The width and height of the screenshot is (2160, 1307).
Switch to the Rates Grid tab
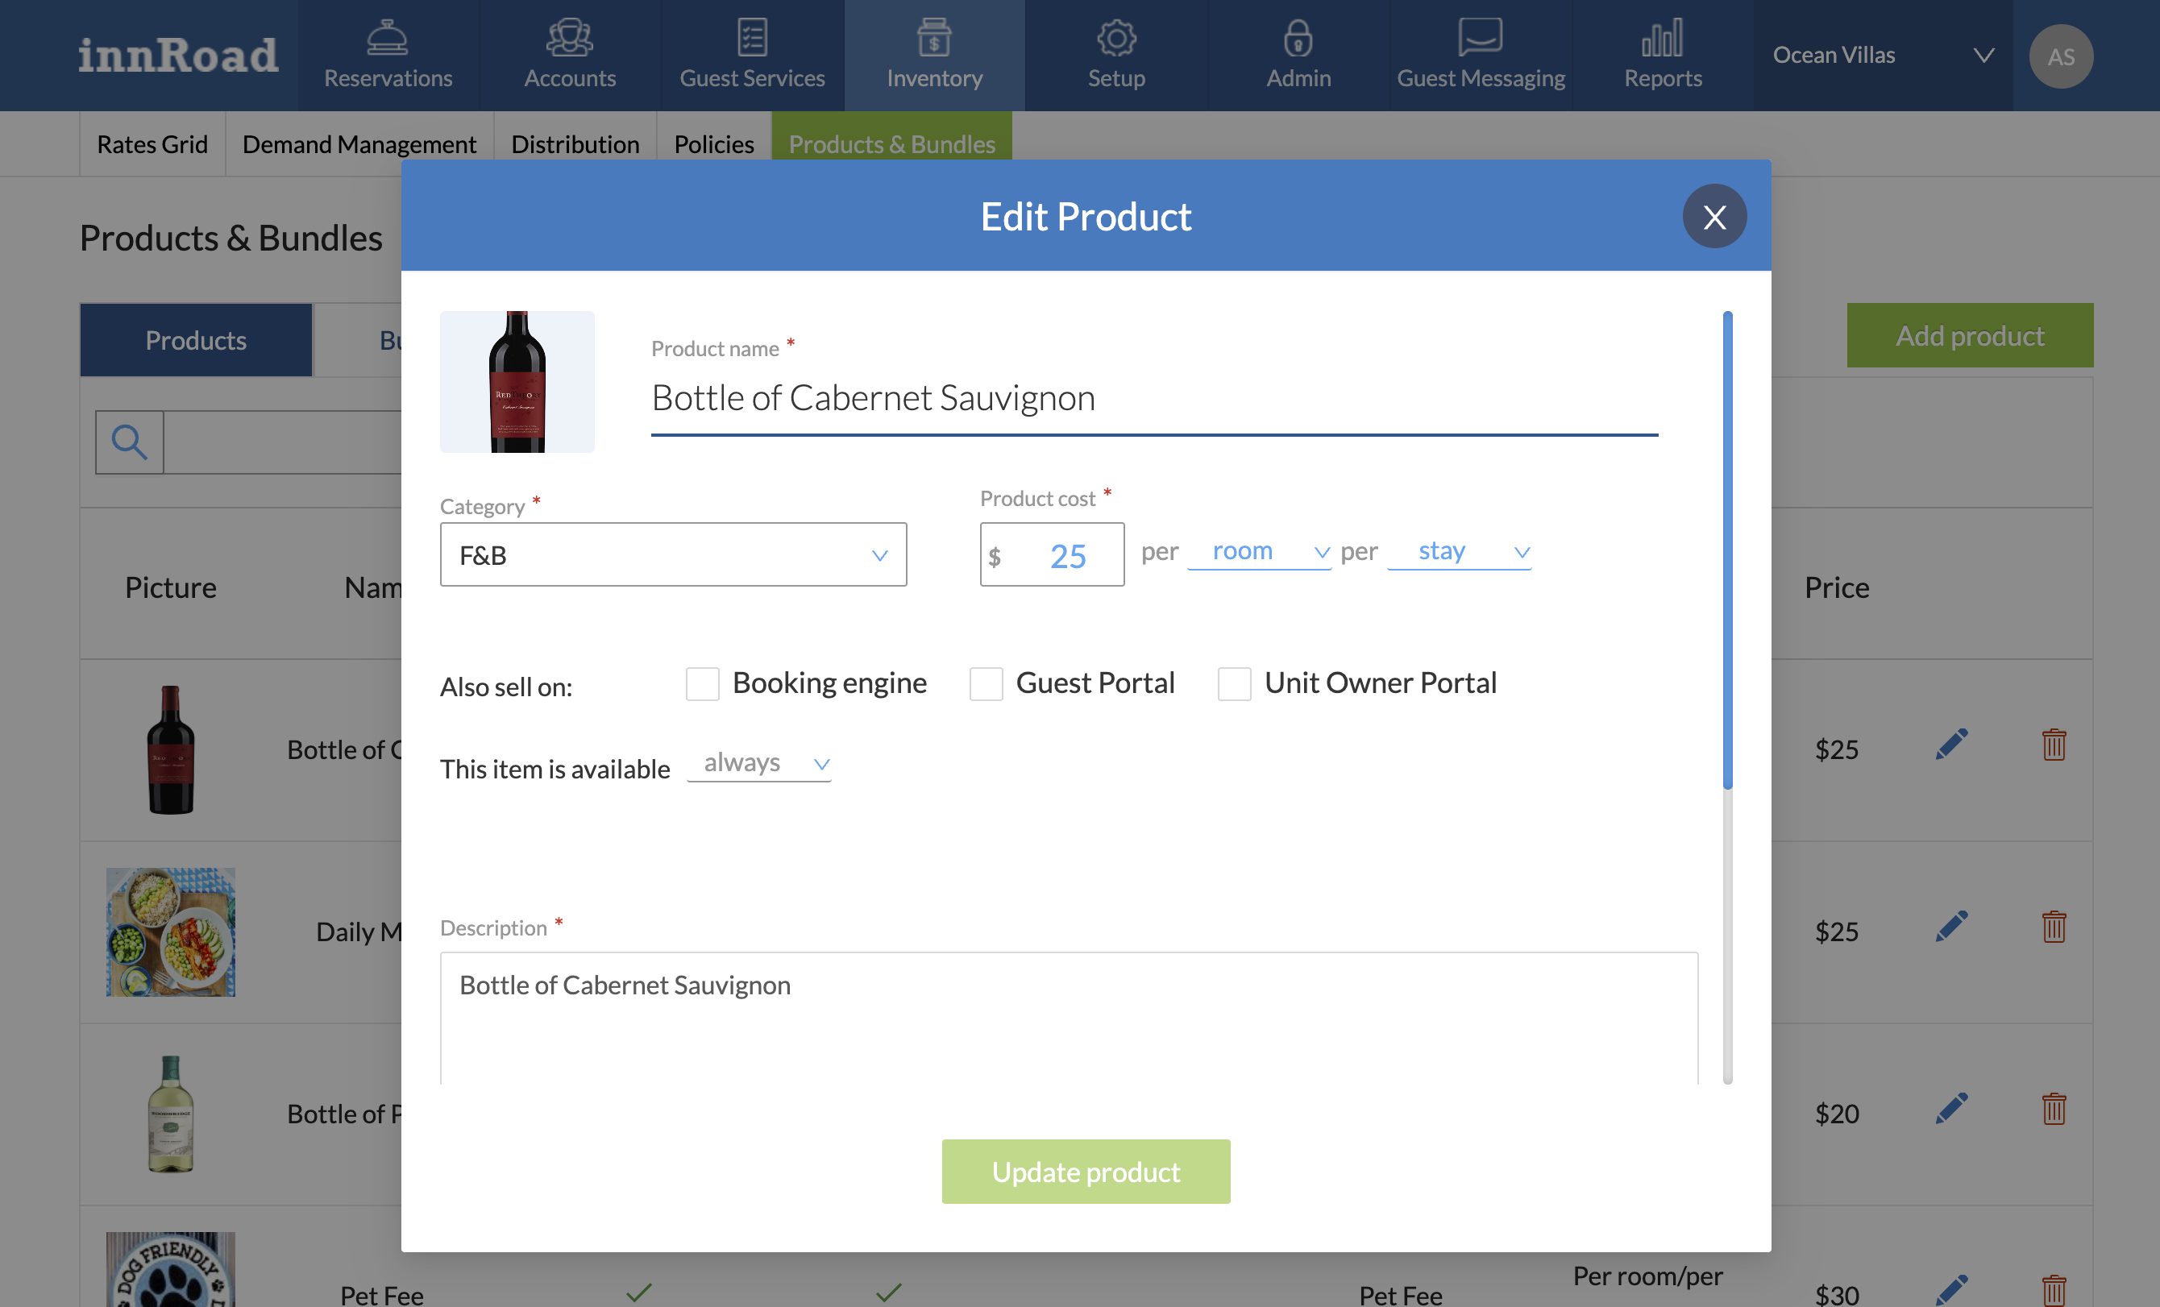152,143
